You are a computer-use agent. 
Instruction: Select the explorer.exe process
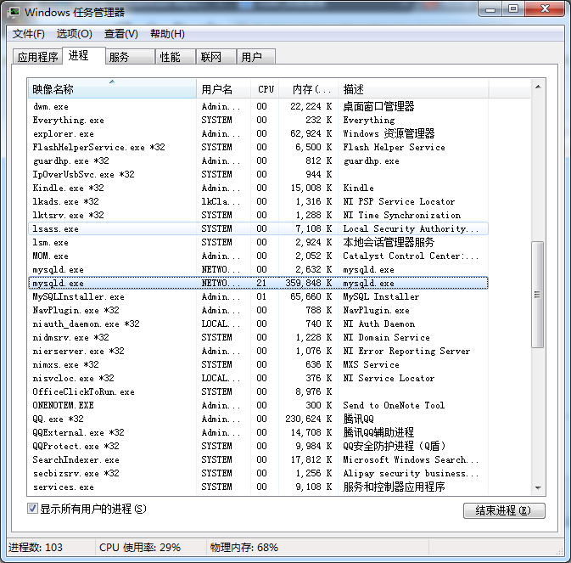258,133
